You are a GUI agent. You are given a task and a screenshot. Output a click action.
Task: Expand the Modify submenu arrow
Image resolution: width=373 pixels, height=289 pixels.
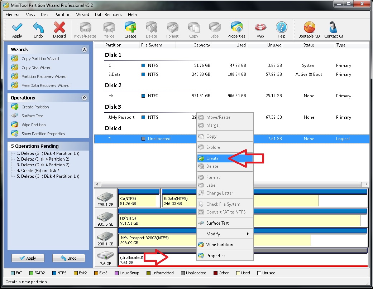click(x=248, y=234)
